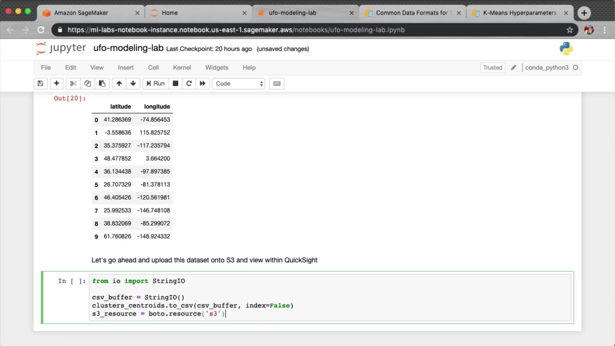This screenshot has width=615, height=346.
Task: Click the Run button
Action: click(x=156, y=84)
